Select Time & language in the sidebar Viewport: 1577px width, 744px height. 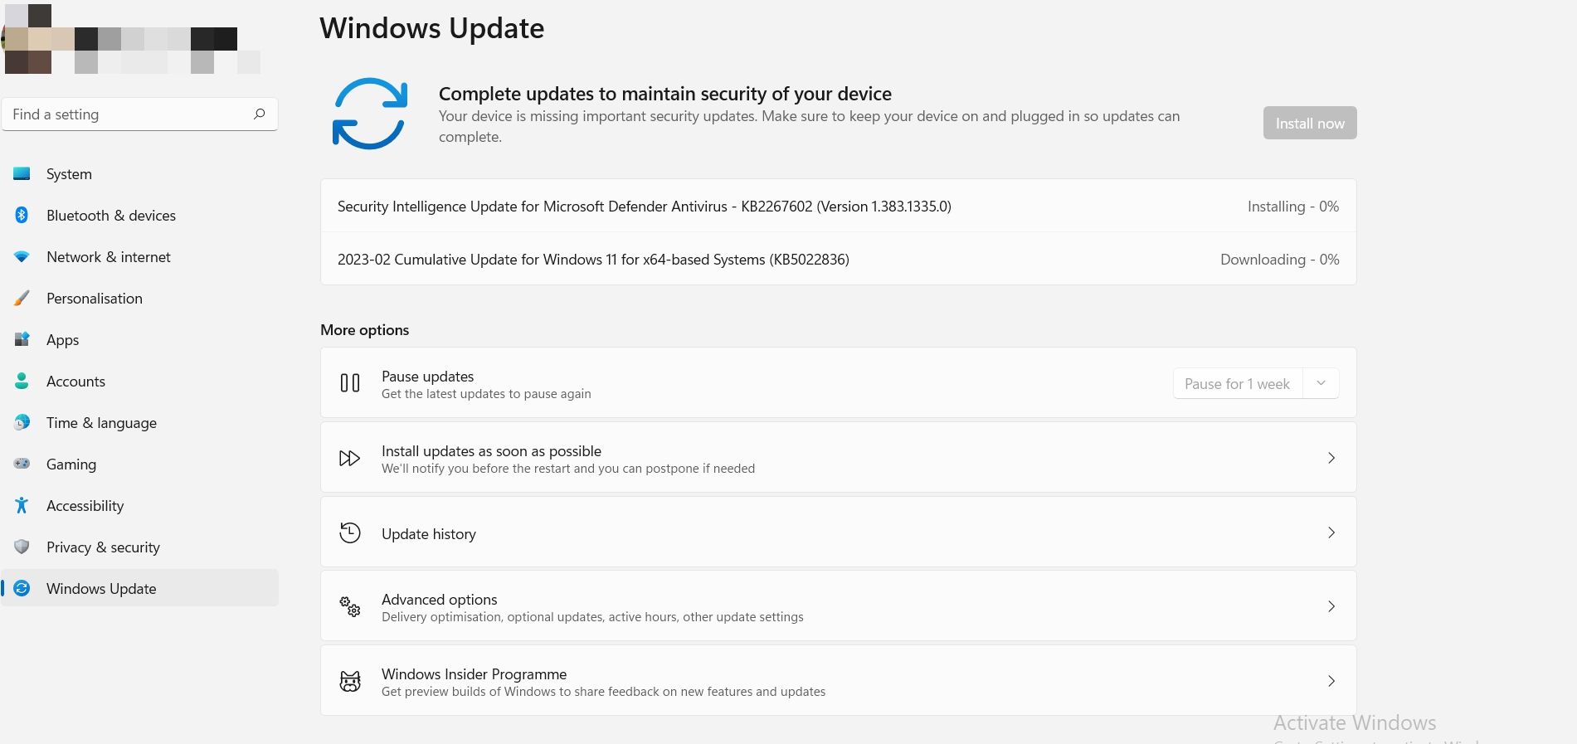pyautogui.click(x=101, y=423)
